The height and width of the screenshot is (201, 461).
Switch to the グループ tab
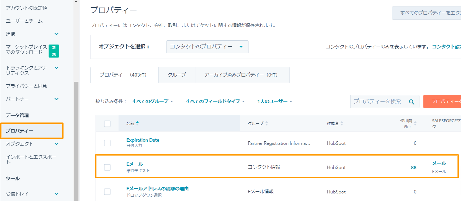coord(177,75)
